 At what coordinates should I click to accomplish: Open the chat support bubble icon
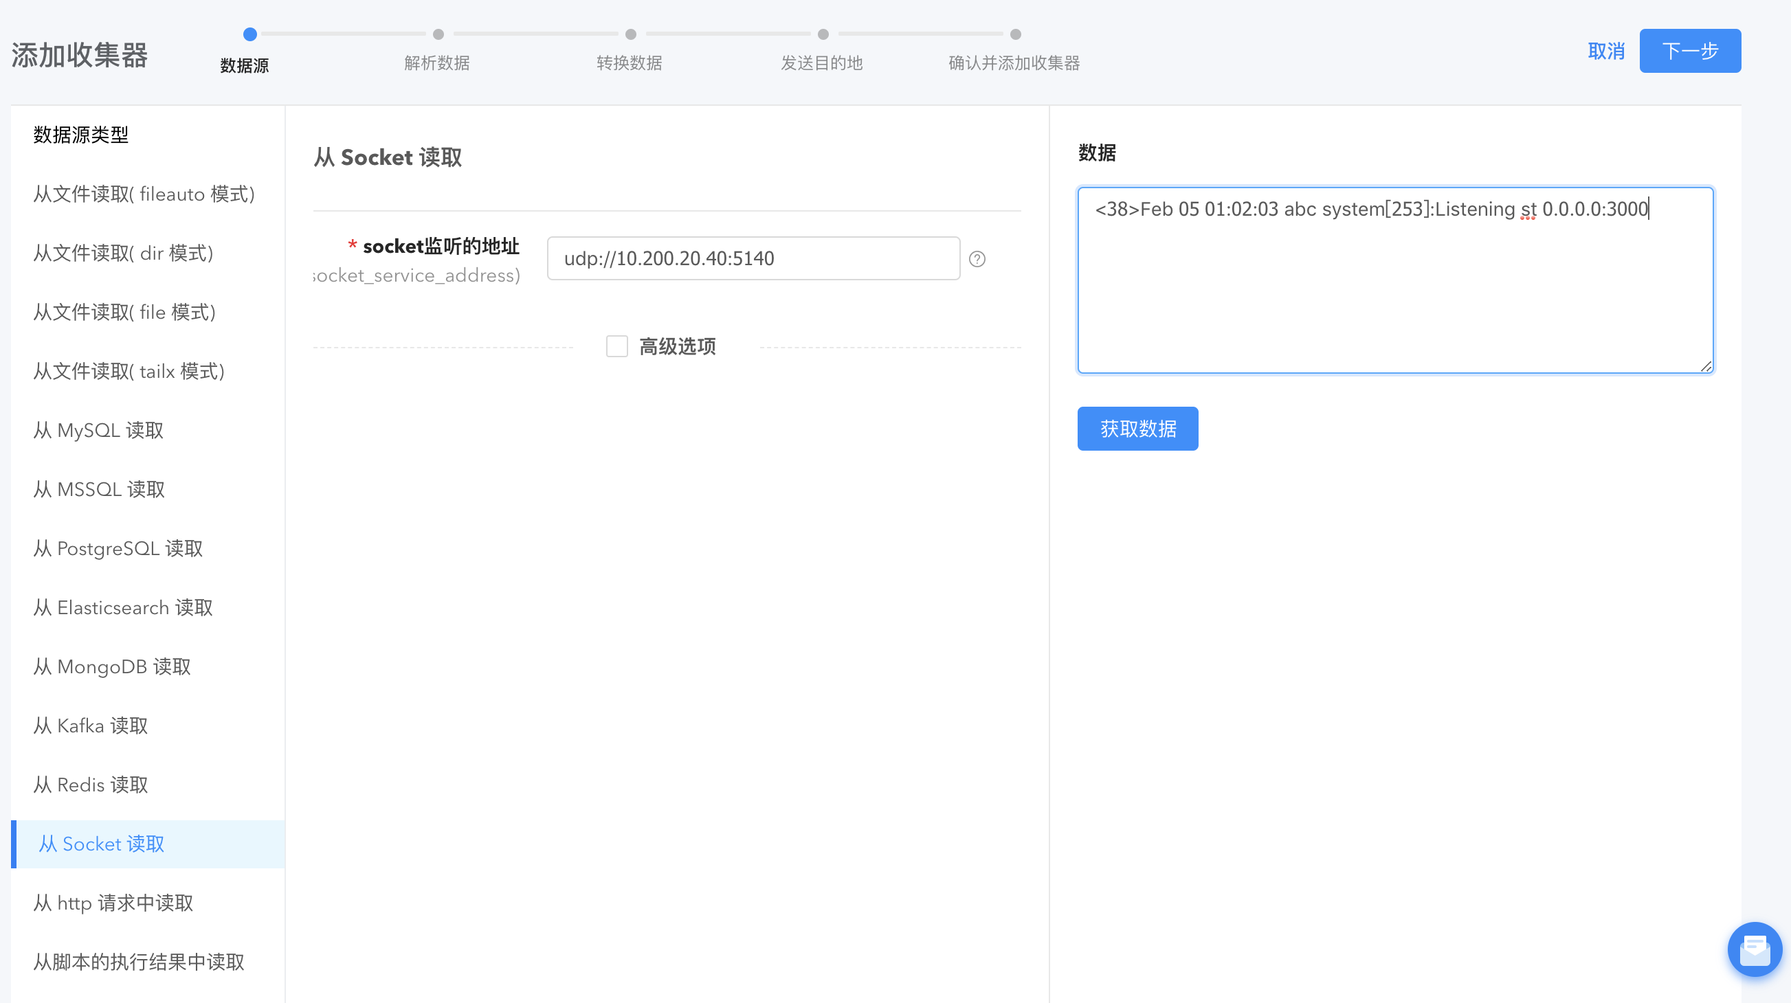click(x=1754, y=949)
